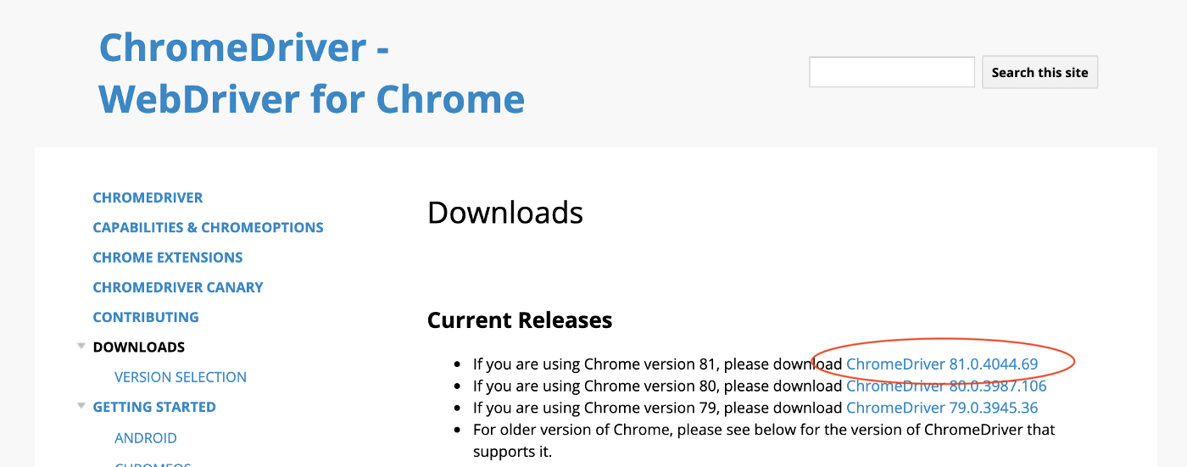Open the Version Selection subpage
1187x467 pixels.
point(180,377)
